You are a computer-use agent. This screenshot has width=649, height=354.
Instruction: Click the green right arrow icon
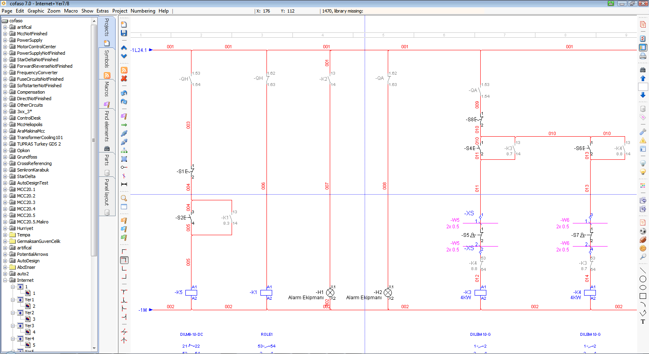124,125
